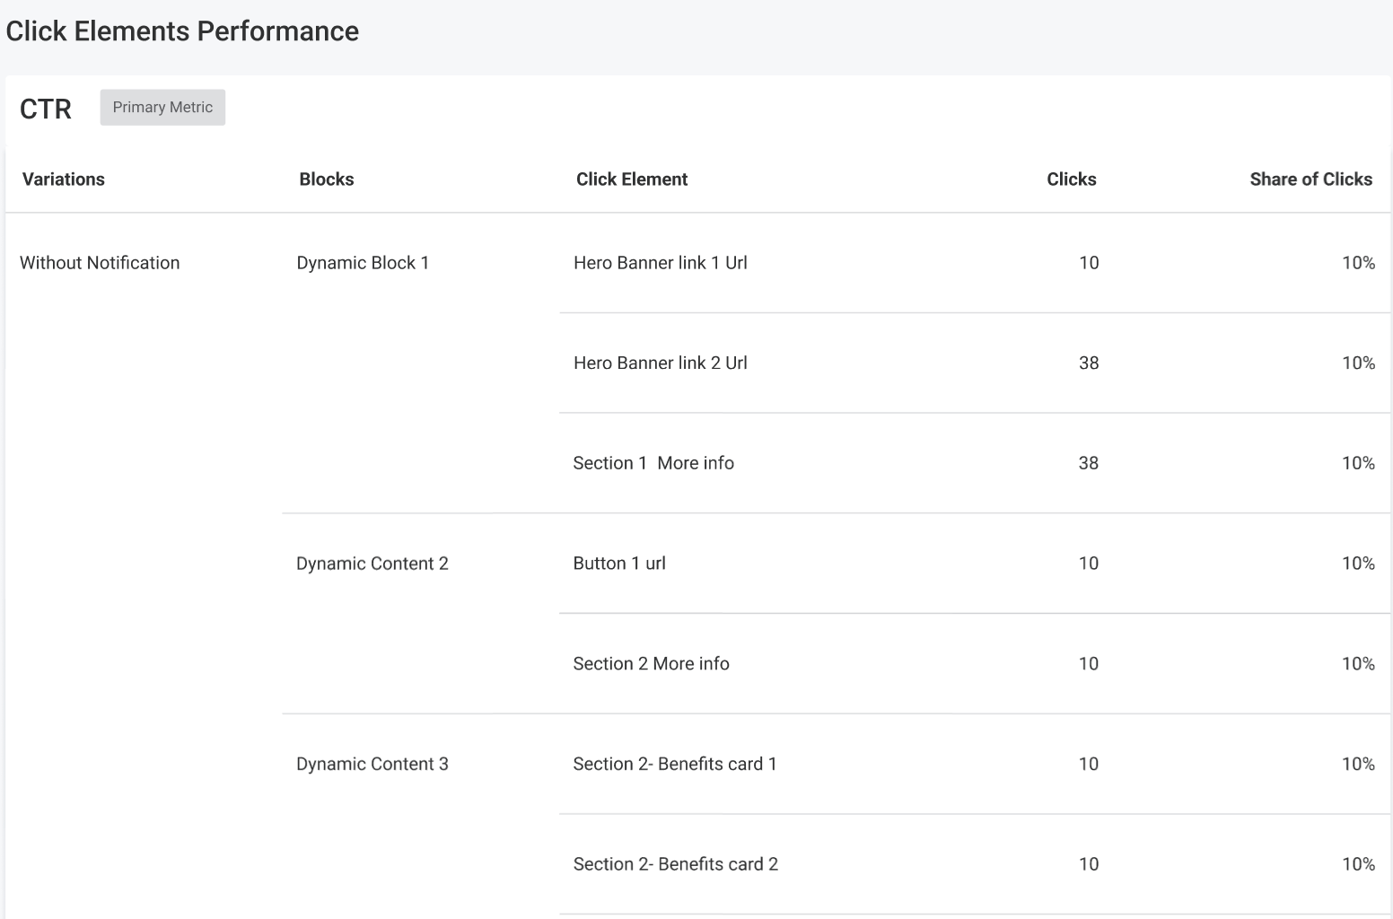Screen dimensions: 1393x919
Task: Click Section 2- Benefits card 2
Action: click(x=676, y=864)
